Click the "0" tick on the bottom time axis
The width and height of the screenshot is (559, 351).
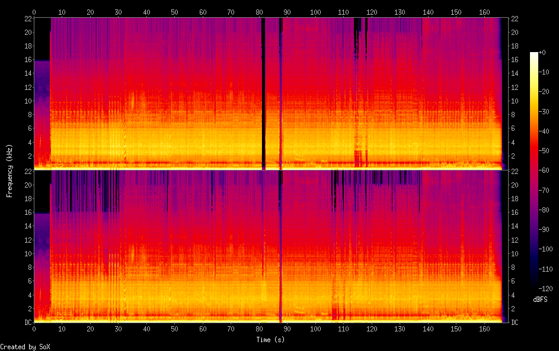coord(34,329)
